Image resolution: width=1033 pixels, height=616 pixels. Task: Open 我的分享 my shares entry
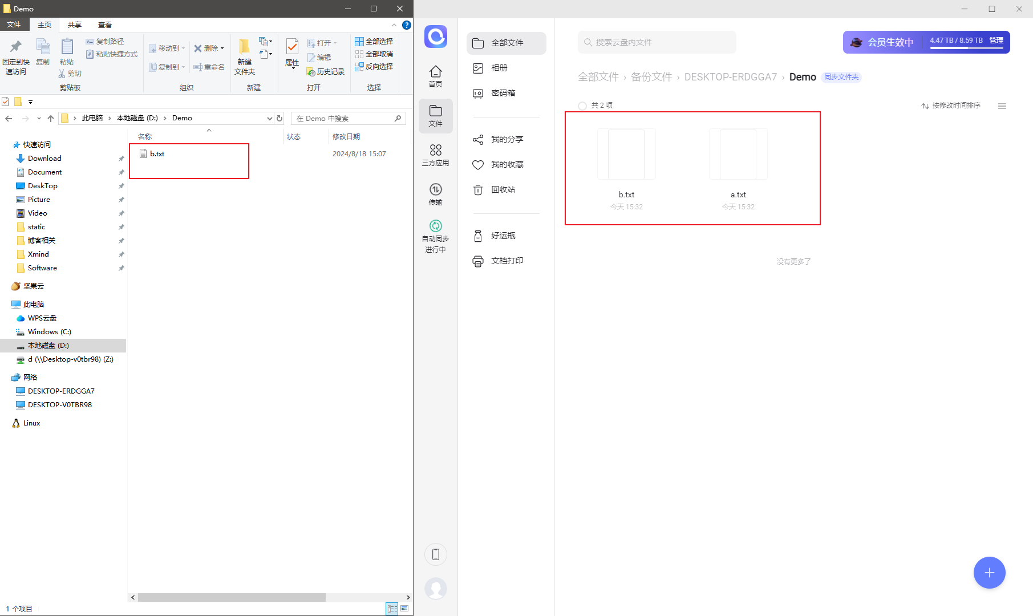click(507, 140)
